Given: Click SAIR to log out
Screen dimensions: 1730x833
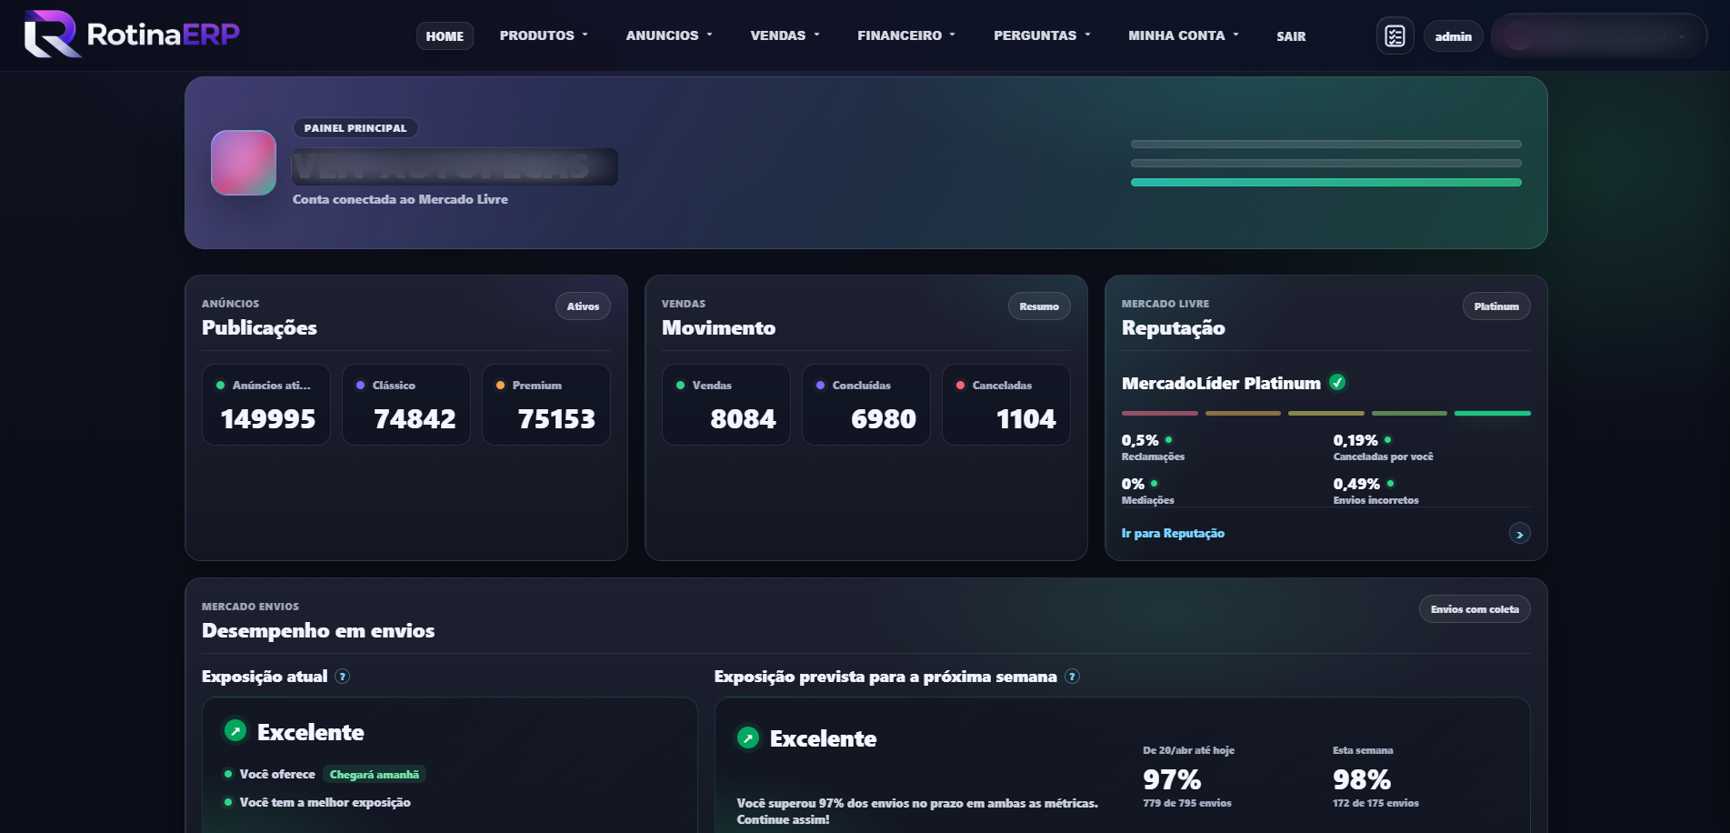Looking at the screenshot, I should (1291, 36).
